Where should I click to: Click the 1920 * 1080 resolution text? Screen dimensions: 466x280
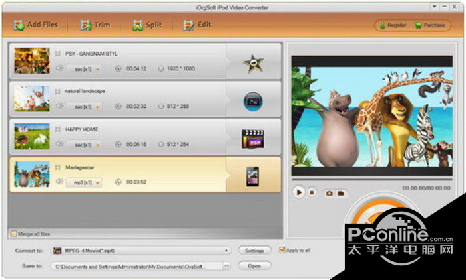(180, 68)
